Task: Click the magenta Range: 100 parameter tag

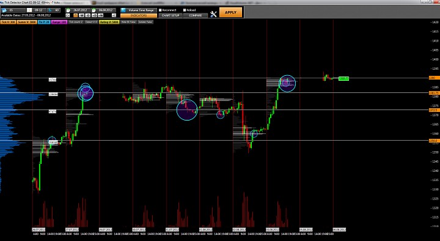Action: [x=59, y=22]
